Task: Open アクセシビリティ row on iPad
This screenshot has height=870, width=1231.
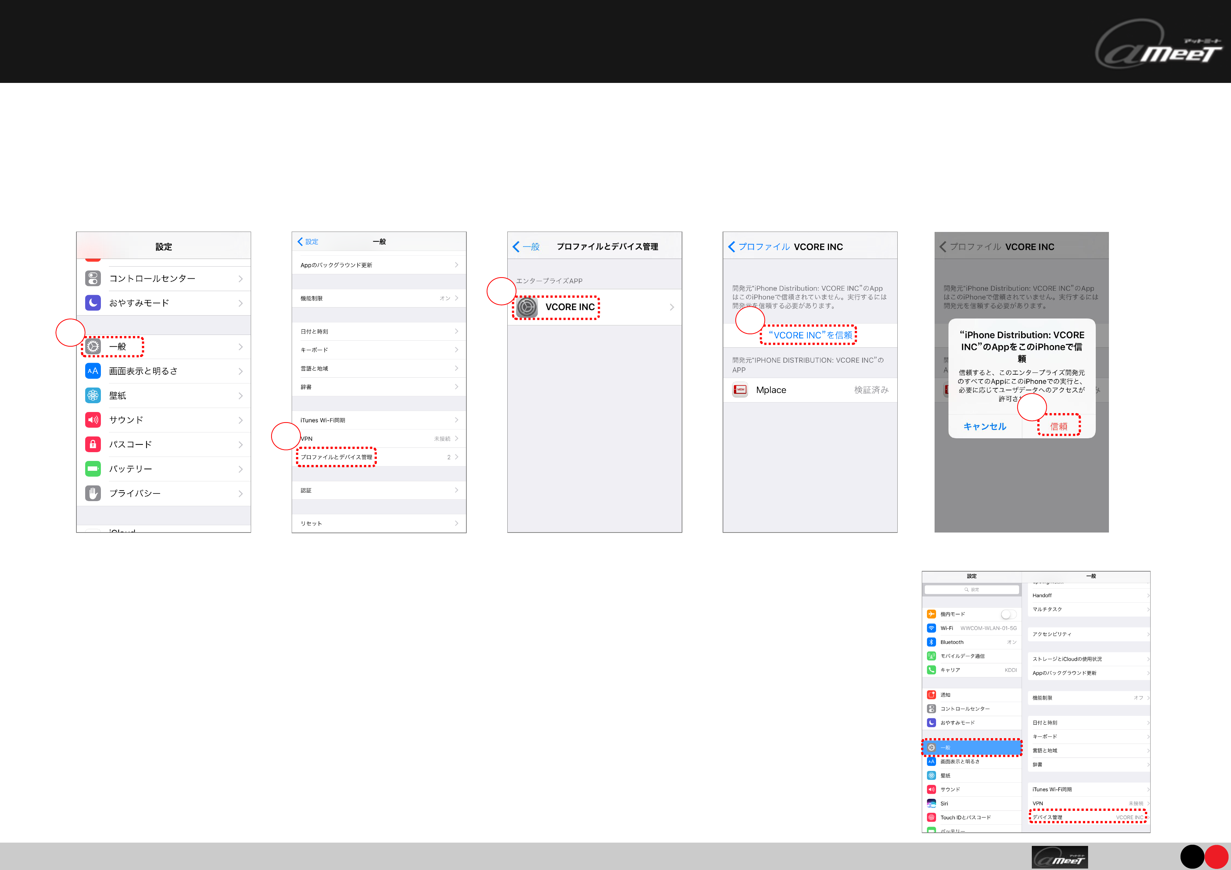Action: pyautogui.click(x=1088, y=634)
